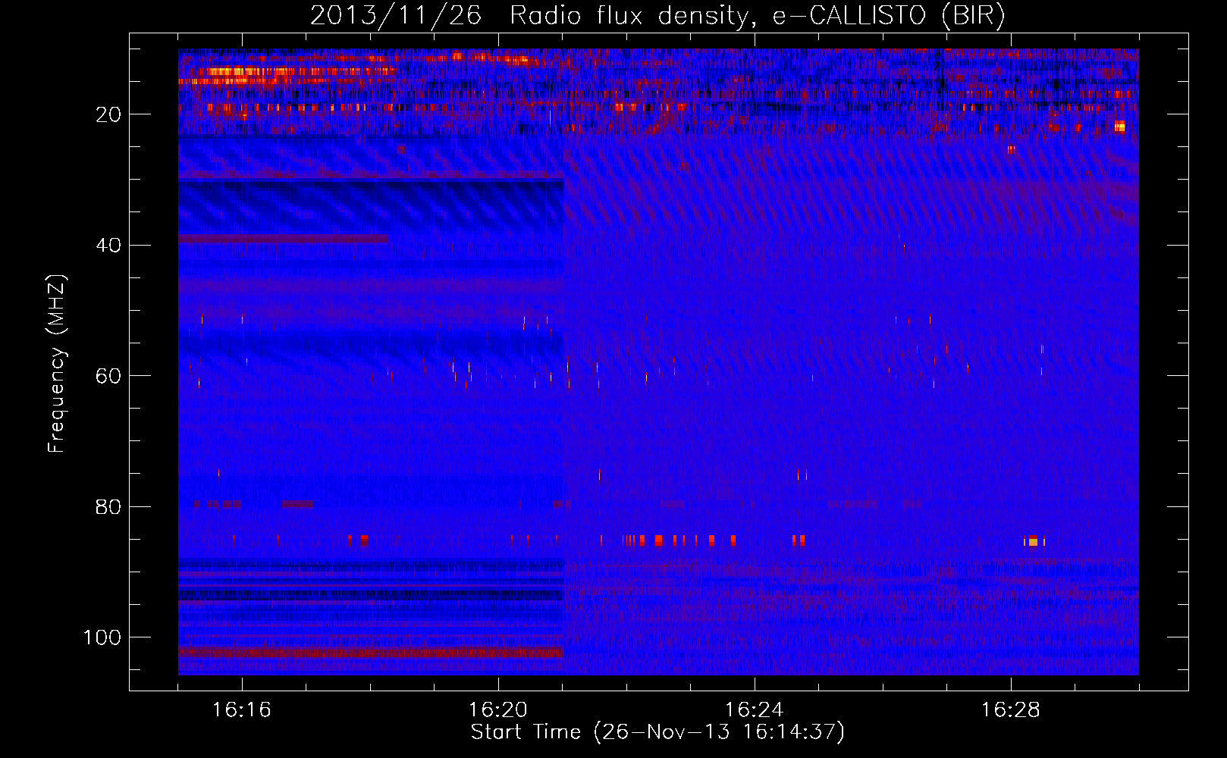Click the 40 MHz frequency tick label
The height and width of the screenshot is (758, 1227).
[108, 246]
